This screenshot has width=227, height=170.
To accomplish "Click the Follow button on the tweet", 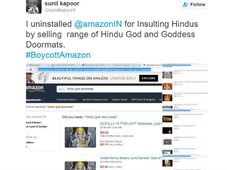I will pos(194,5).
